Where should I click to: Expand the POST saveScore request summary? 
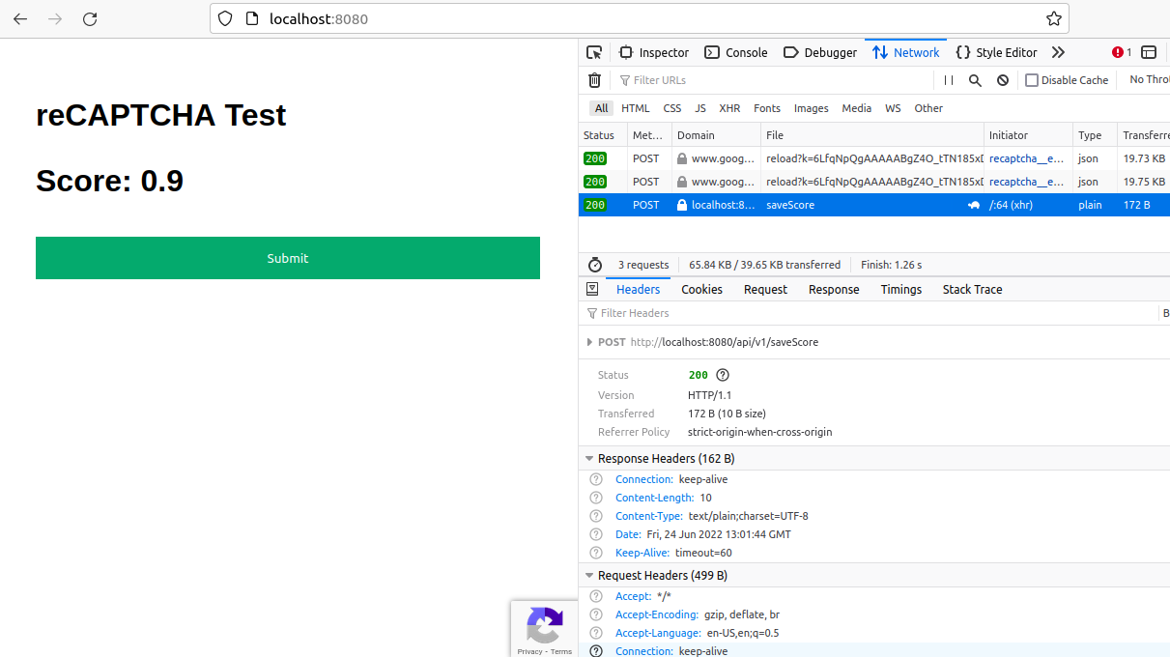click(589, 341)
